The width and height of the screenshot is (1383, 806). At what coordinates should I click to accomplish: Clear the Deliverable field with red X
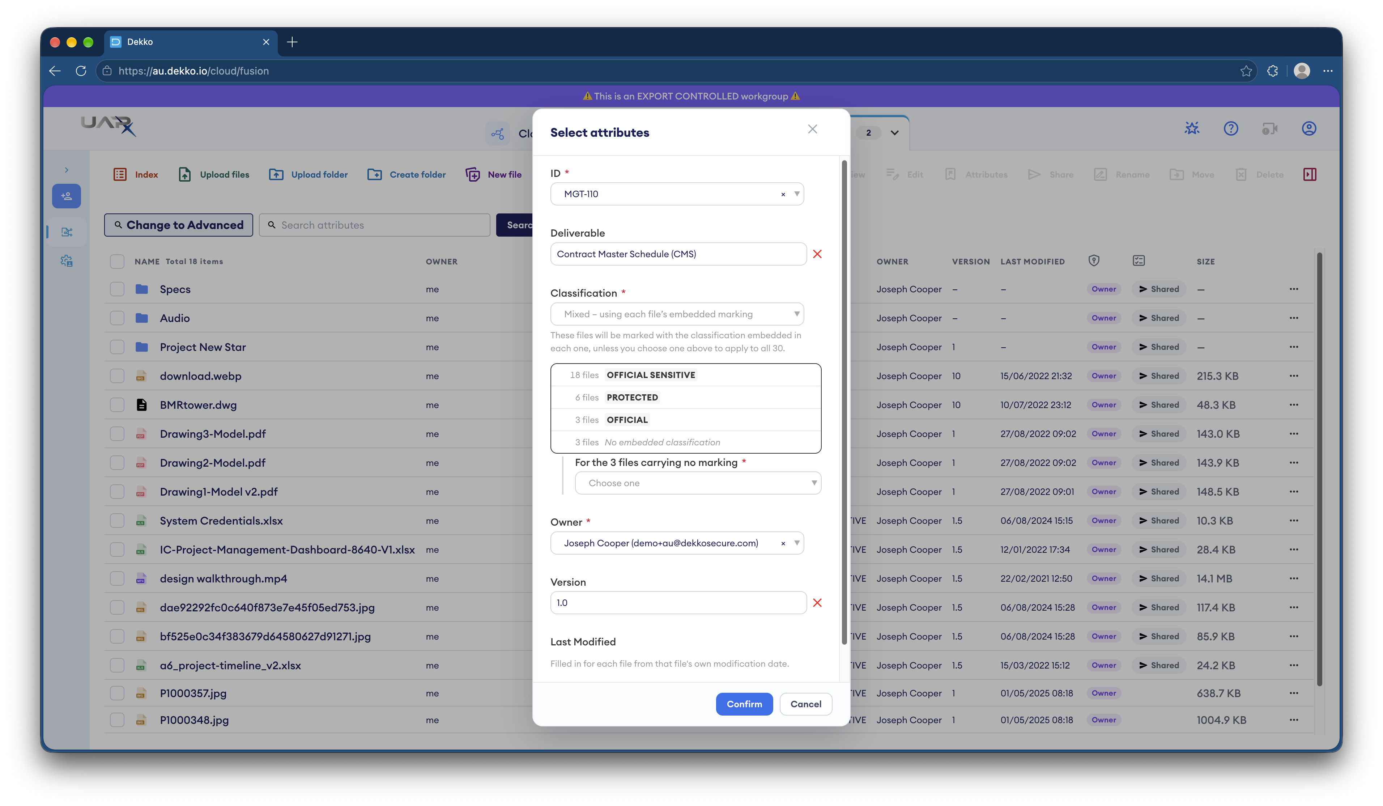pos(817,254)
